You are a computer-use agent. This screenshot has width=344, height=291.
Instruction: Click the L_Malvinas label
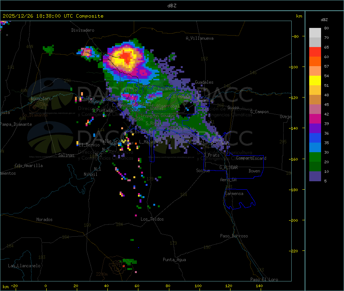151,142
